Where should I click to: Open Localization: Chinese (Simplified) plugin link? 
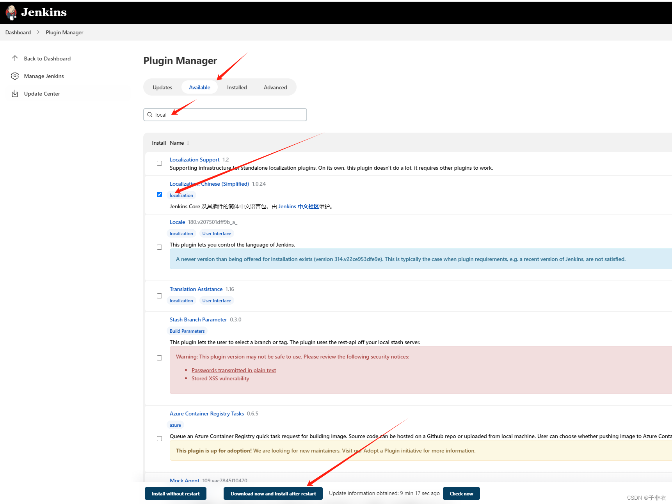click(209, 184)
